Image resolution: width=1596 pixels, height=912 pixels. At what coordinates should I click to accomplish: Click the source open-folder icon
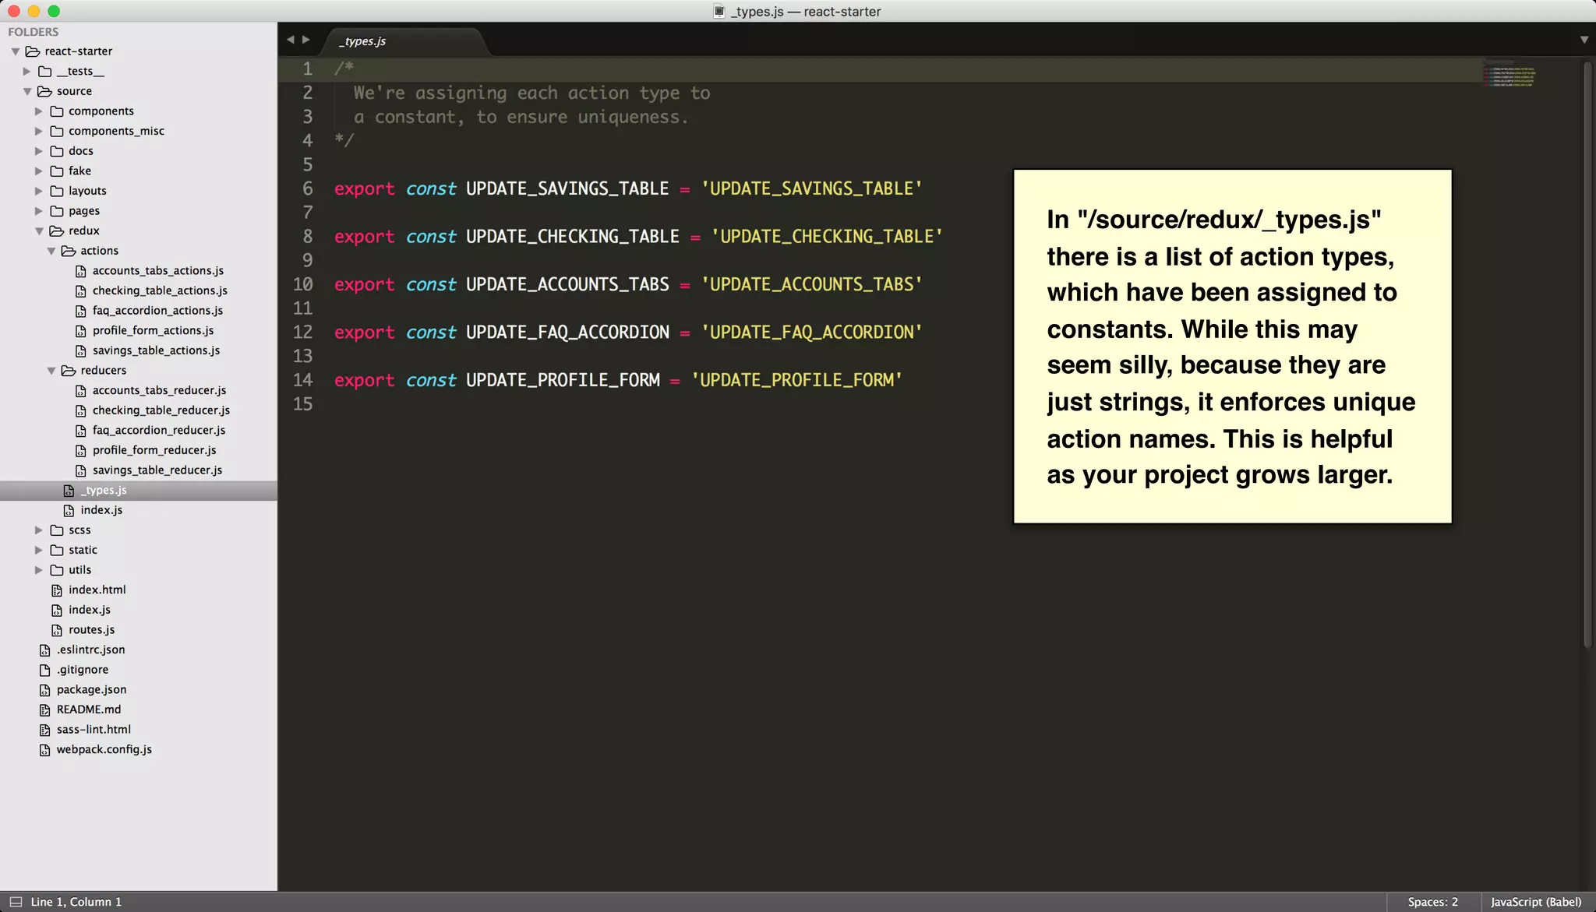point(44,91)
